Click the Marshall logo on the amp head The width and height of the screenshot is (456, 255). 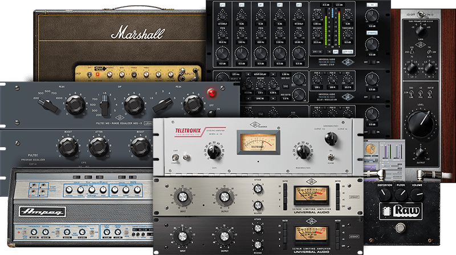(138, 33)
